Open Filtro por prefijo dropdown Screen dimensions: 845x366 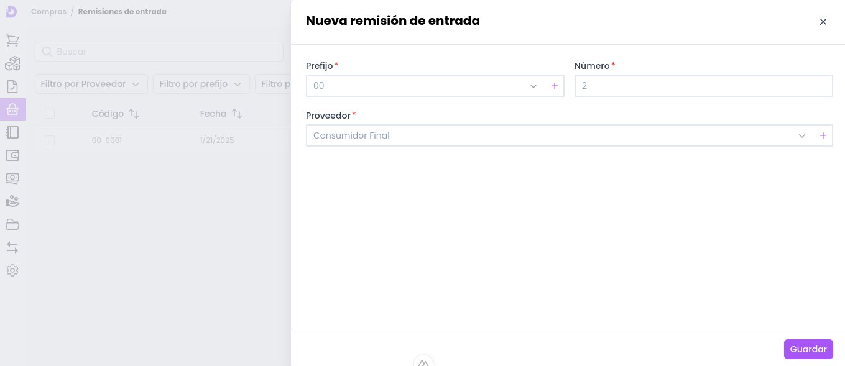tap(201, 84)
